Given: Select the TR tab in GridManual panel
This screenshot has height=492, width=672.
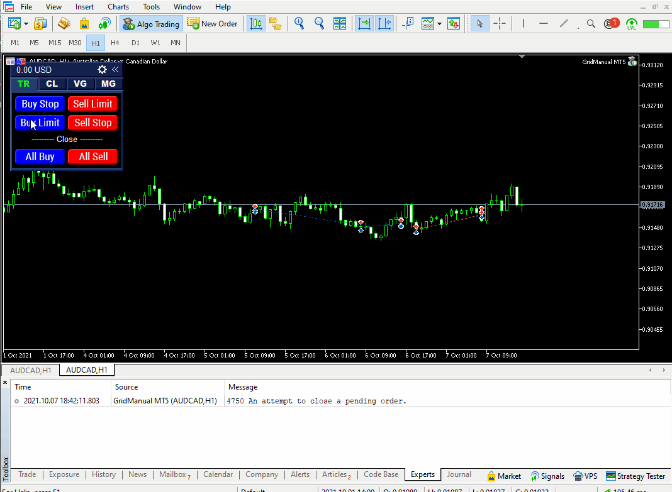Looking at the screenshot, I should click(x=23, y=84).
